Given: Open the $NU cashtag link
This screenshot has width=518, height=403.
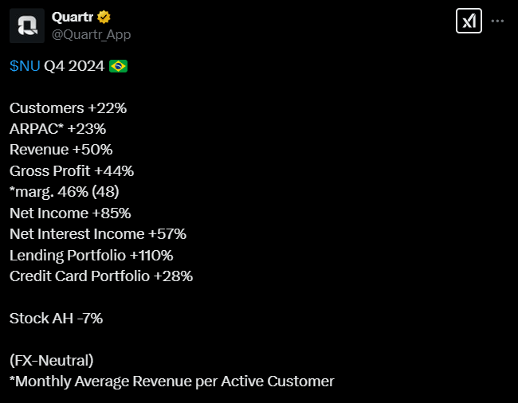Looking at the screenshot, I should (x=25, y=66).
